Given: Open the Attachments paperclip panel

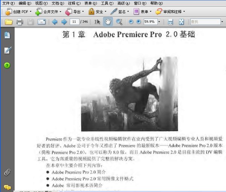Looking at the screenshot, I should (x=8, y=172).
